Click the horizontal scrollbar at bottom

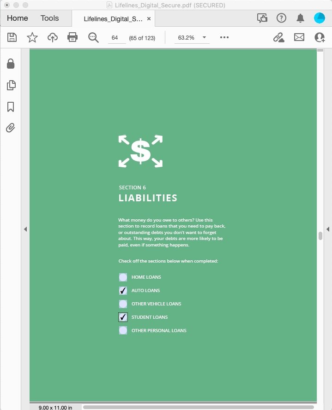[199, 407]
